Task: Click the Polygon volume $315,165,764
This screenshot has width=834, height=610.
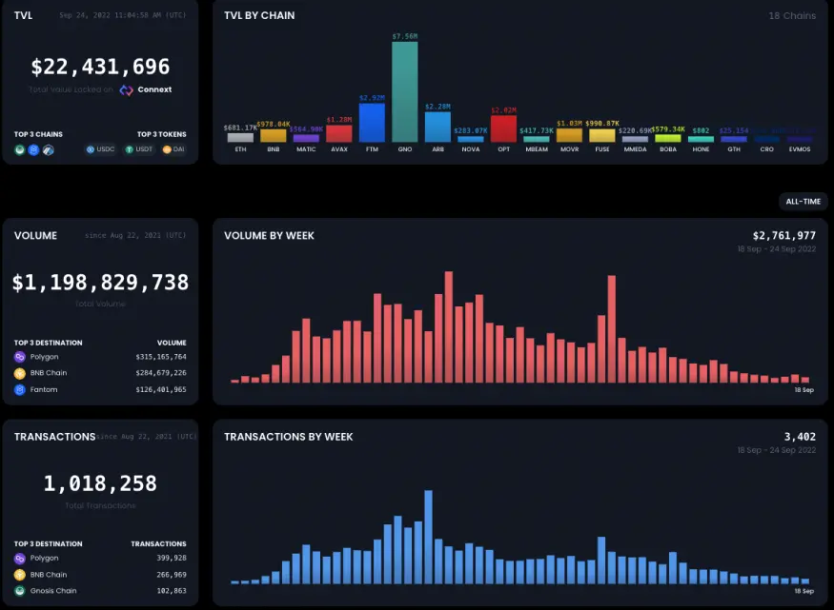Action: click(161, 357)
